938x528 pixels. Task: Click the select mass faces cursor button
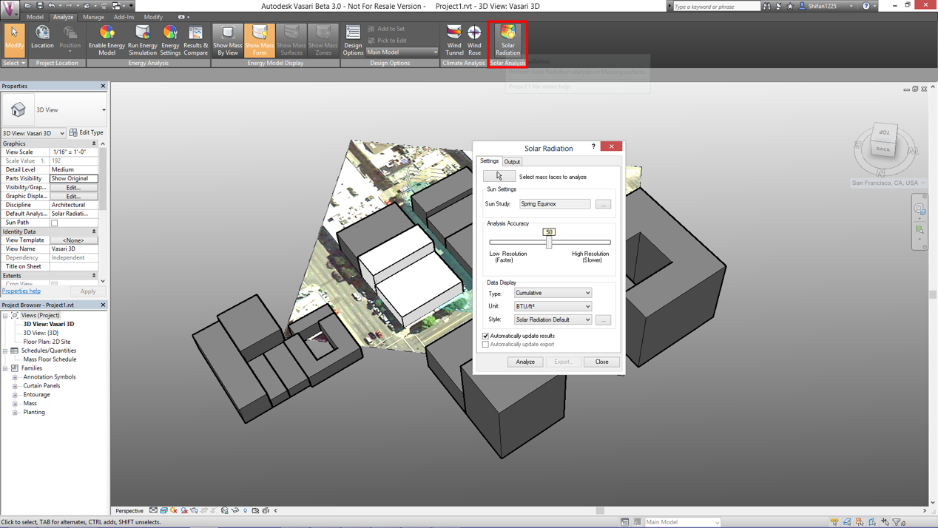pyautogui.click(x=499, y=177)
